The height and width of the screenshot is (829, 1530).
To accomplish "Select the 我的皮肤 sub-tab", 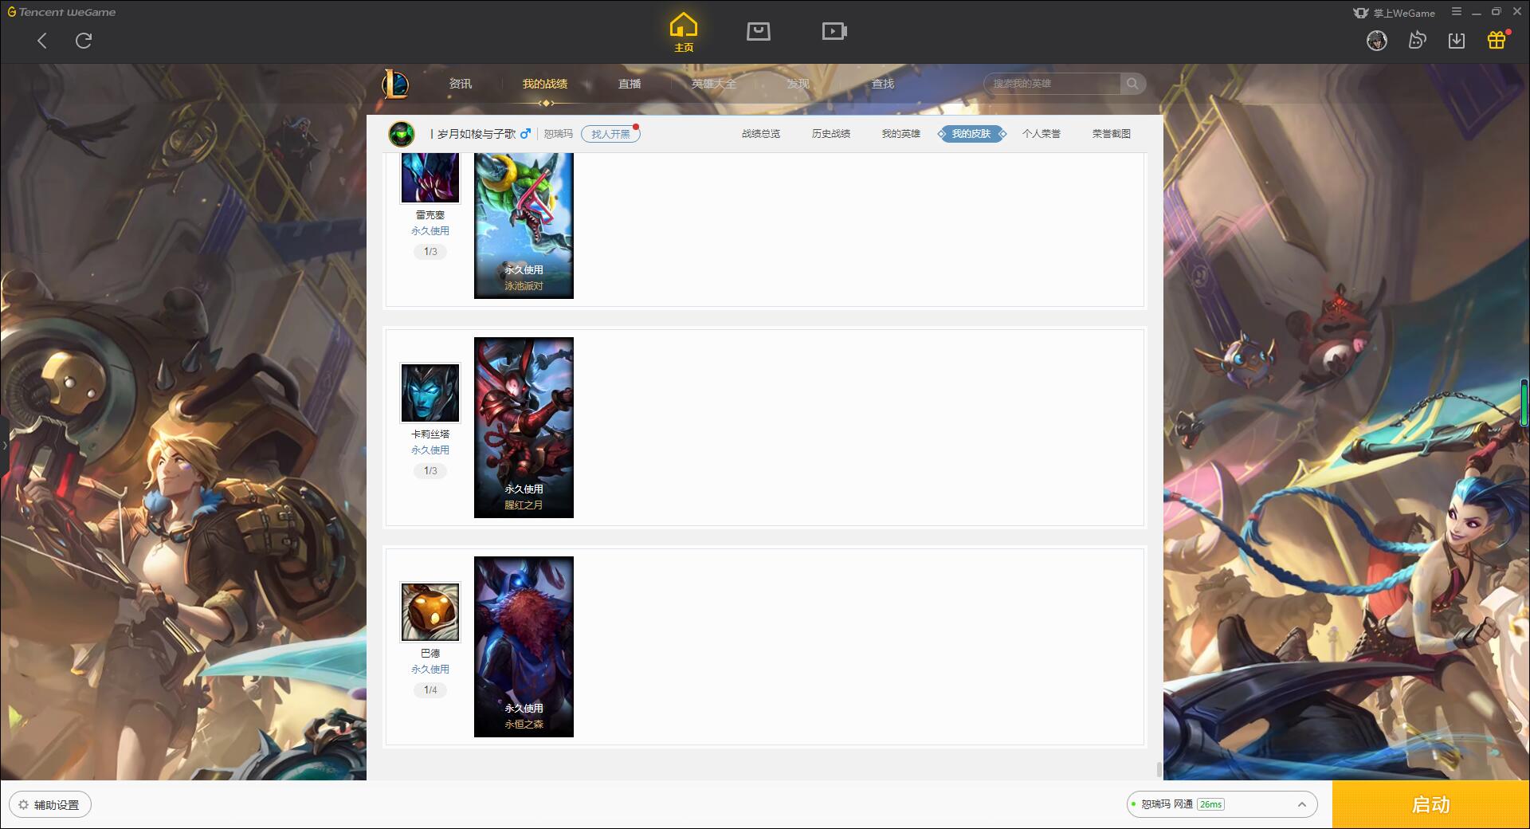I will (x=971, y=134).
